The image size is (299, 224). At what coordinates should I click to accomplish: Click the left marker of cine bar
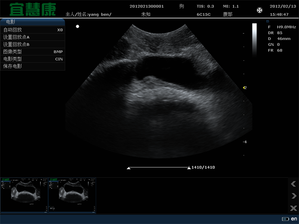(x=129, y=168)
